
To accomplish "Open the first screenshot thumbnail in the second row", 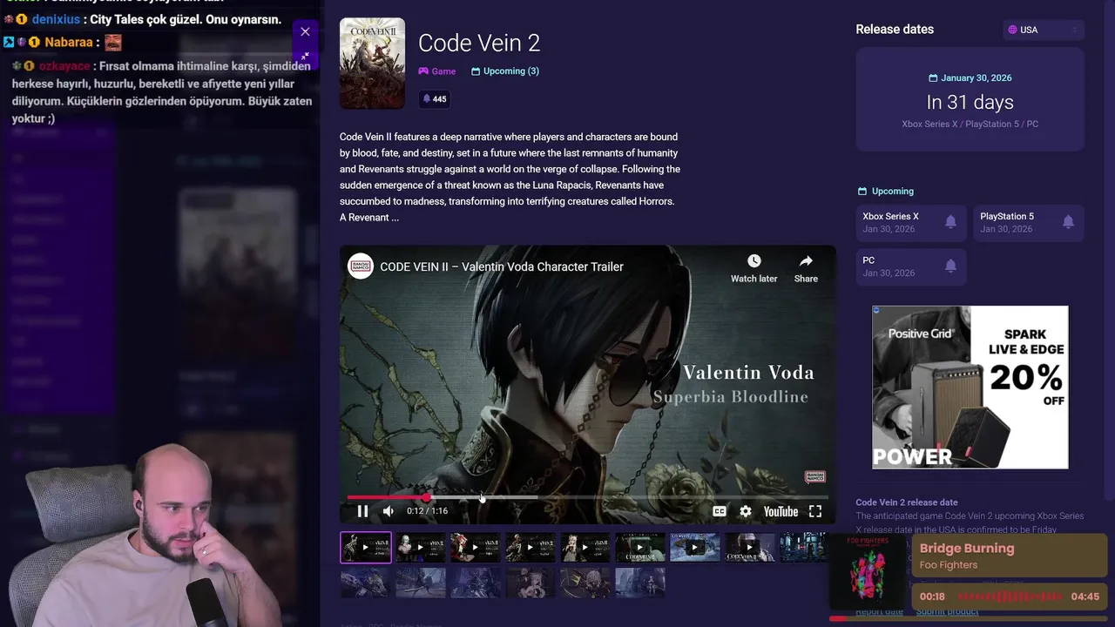I will pyautogui.click(x=366, y=583).
